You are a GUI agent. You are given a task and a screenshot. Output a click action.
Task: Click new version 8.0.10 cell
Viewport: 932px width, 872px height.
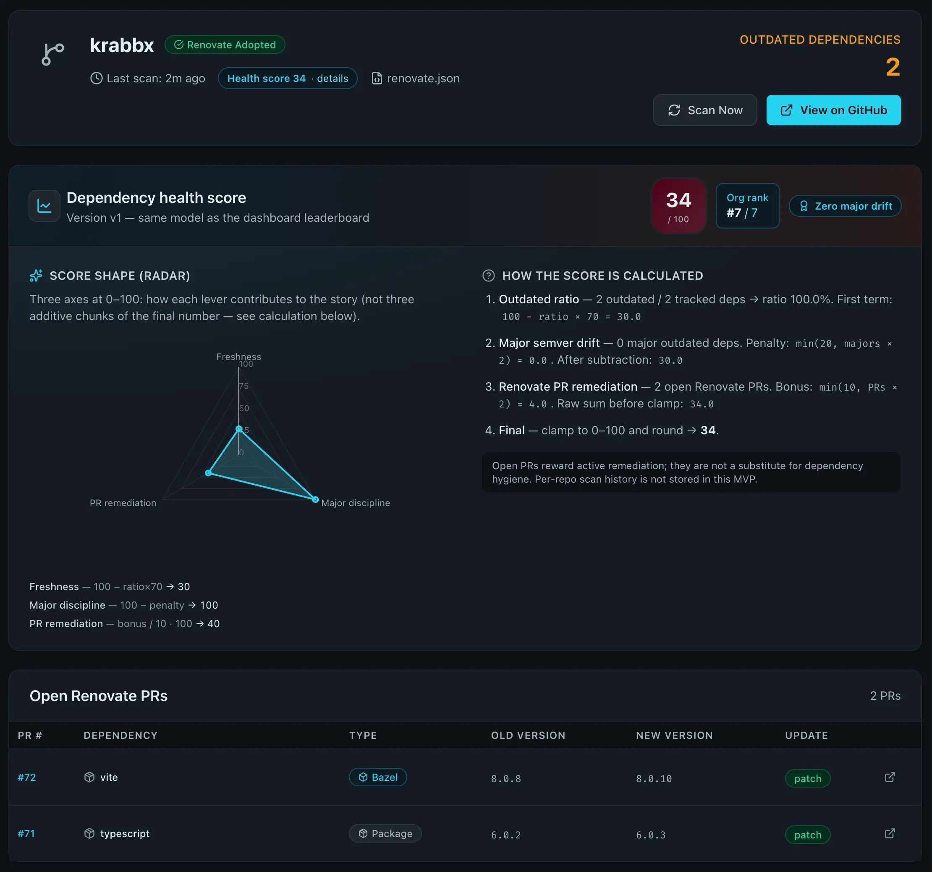pos(654,779)
